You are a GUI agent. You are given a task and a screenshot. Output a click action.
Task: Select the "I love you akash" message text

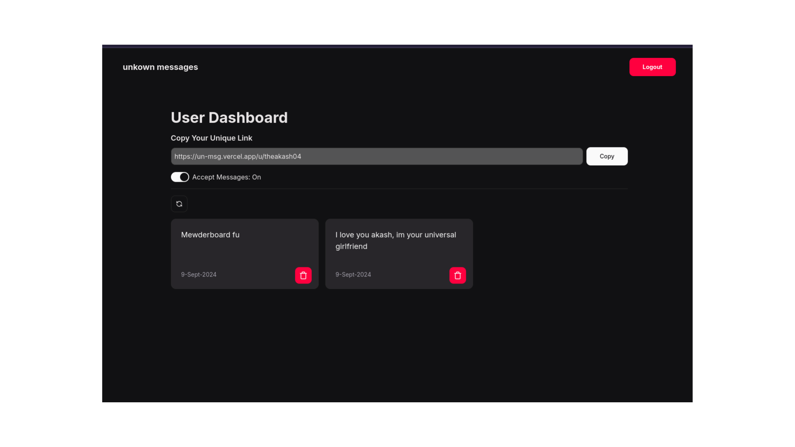pyautogui.click(x=396, y=240)
